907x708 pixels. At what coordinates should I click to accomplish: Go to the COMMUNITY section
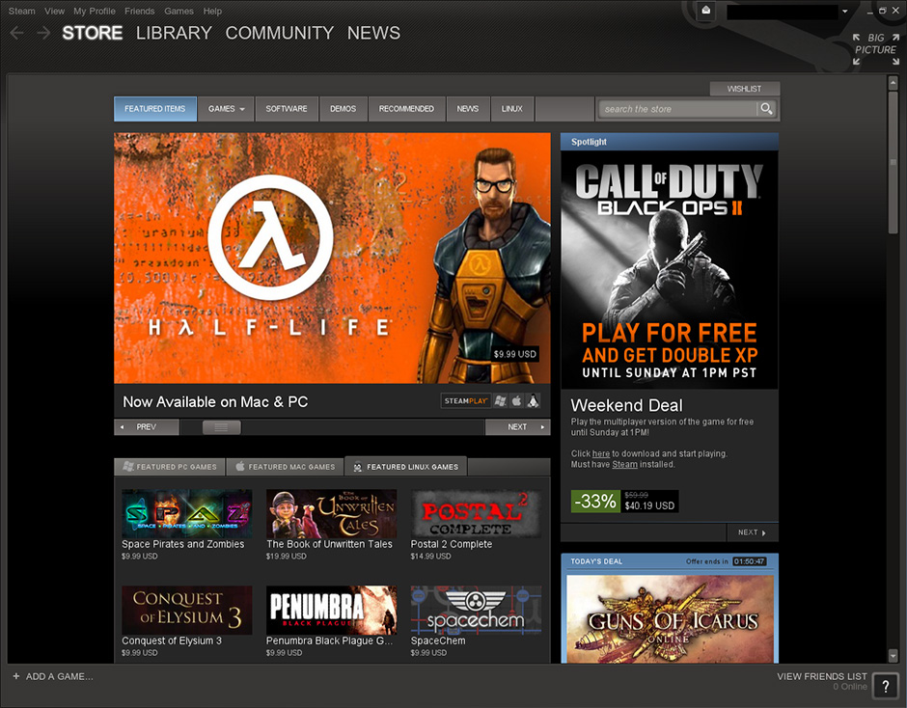(x=280, y=33)
